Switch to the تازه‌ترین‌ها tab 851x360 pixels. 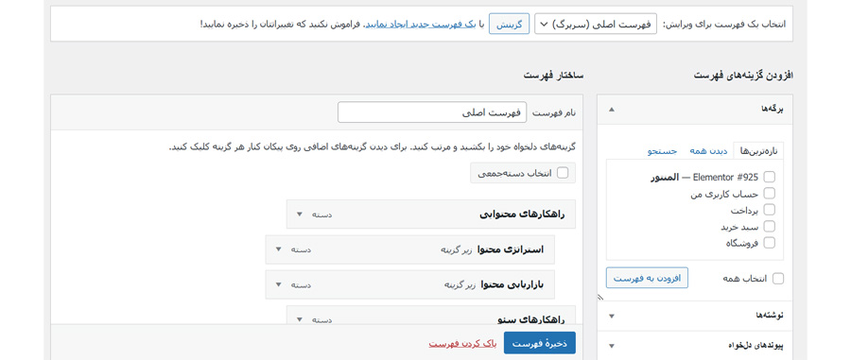758,151
